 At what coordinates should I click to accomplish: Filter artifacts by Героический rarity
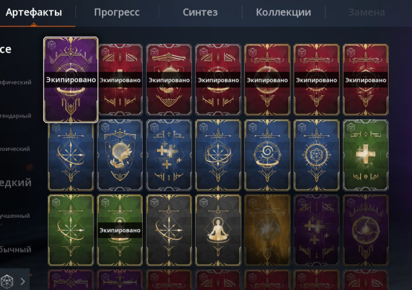(x=15, y=149)
